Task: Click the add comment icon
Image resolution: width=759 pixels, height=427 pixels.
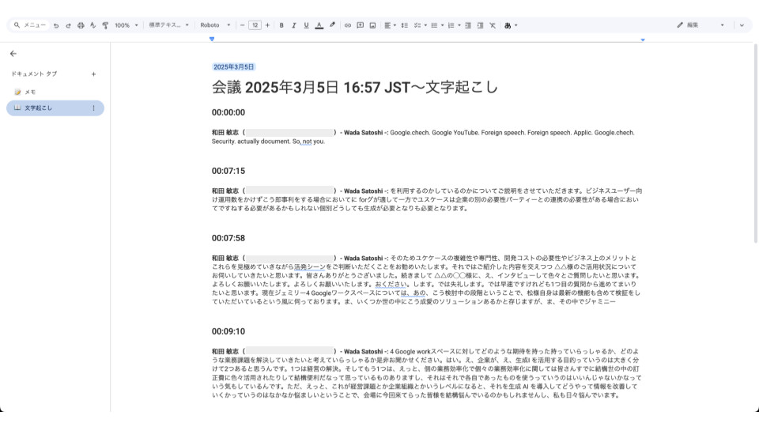Action: coord(361,25)
